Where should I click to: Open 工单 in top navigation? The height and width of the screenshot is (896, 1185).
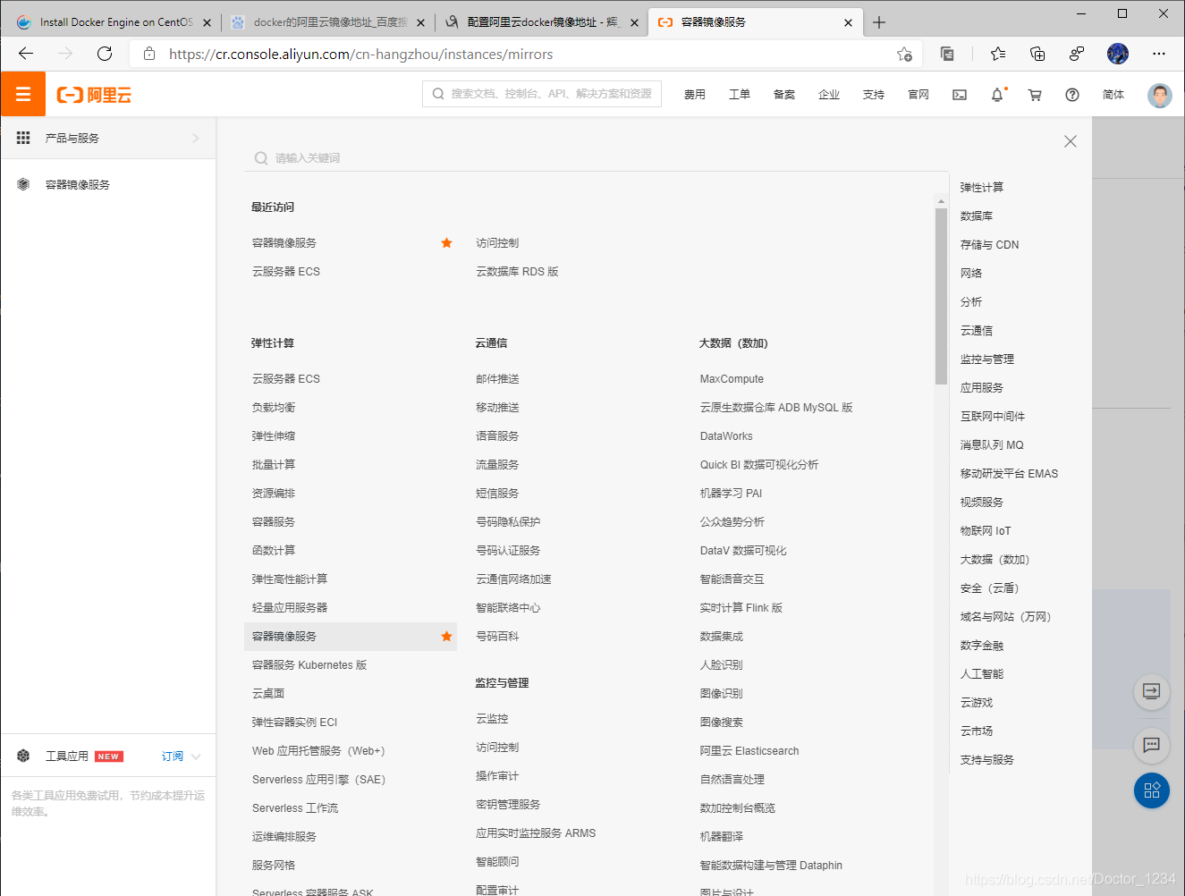pyautogui.click(x=740, y=95)
